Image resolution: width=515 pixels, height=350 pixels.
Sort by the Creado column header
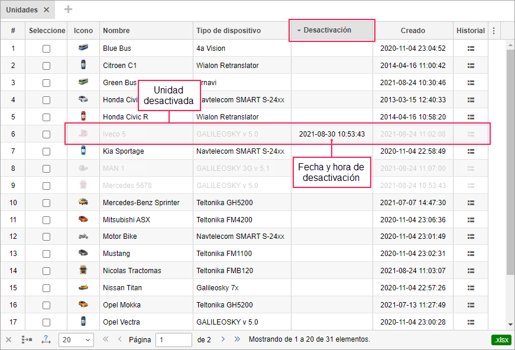[413, 31]
